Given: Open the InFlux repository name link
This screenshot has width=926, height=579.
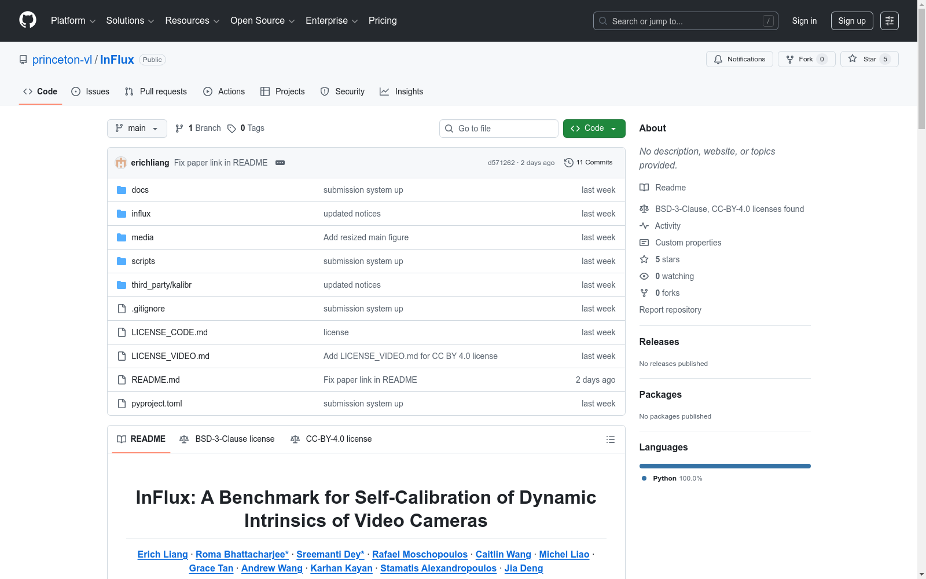Looking at the screenshot, I should [117, 60].
